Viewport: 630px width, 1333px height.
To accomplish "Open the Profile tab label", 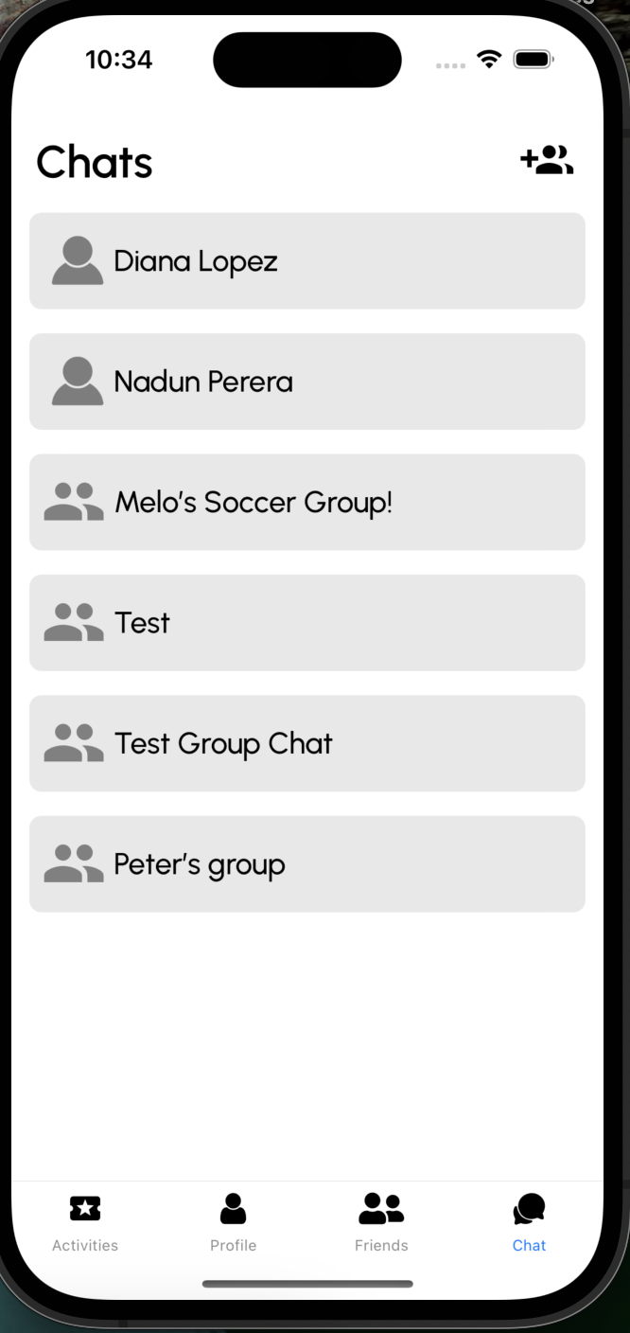I will tap(233, 1246).
